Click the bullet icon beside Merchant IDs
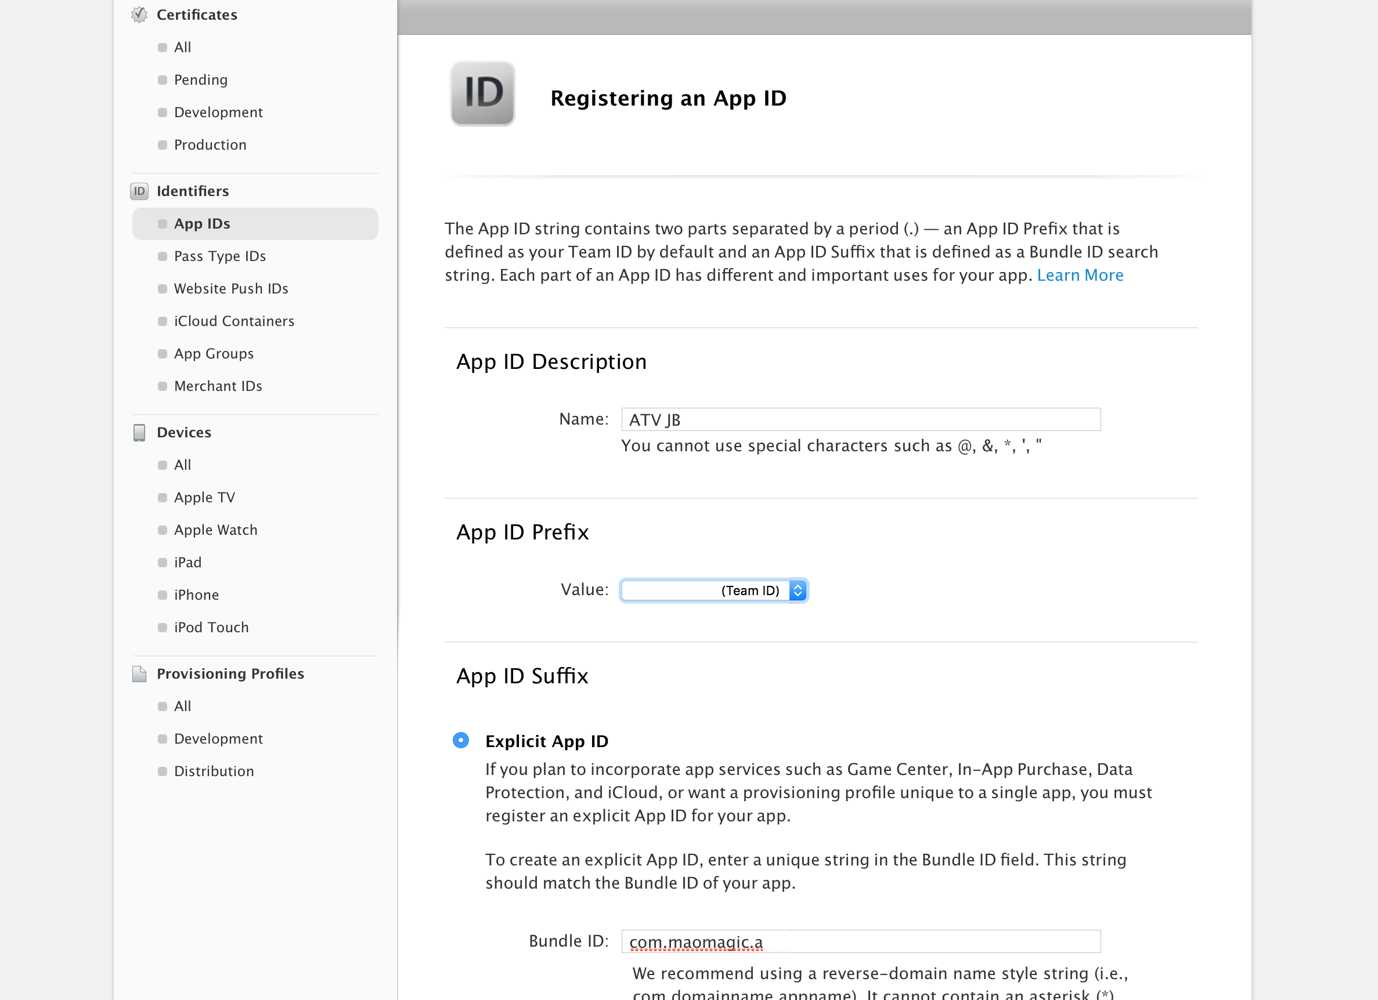This screenshot has width=1378, height=1000. 162,386
